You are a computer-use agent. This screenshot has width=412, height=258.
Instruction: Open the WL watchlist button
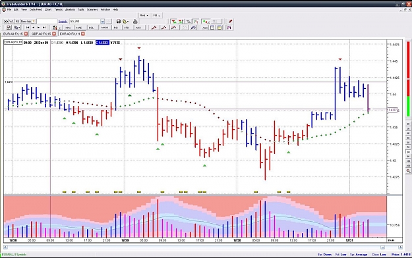[11, 21]
